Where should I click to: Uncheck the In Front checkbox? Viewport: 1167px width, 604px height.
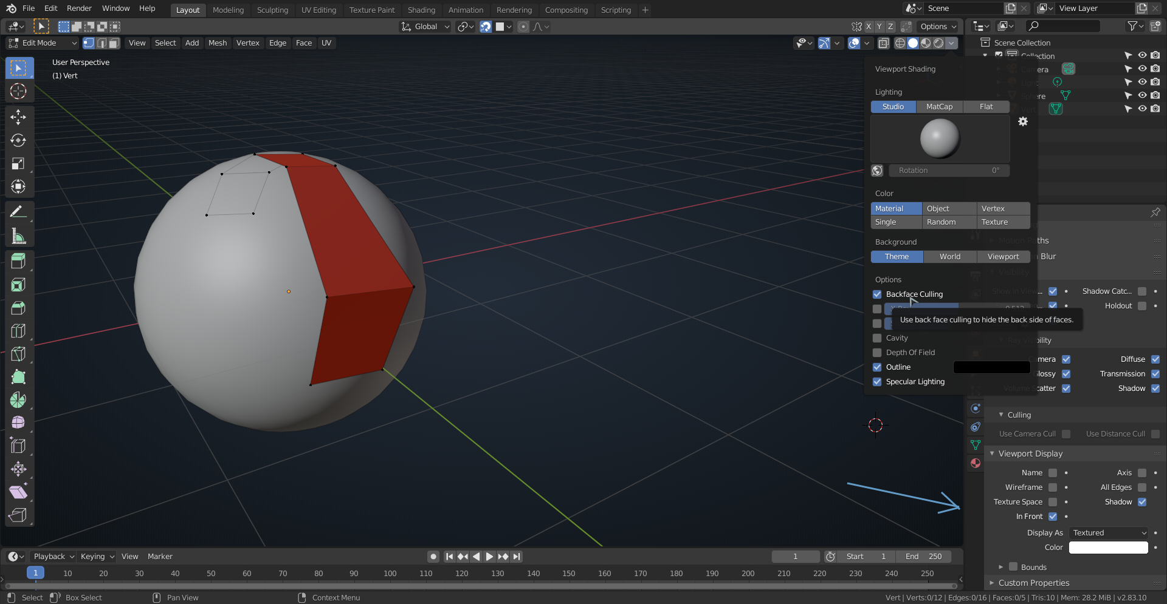click(x=1053, y=517)
